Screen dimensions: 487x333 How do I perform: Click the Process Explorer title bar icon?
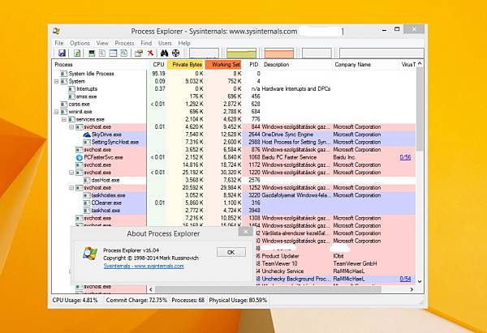pos(57,31)
